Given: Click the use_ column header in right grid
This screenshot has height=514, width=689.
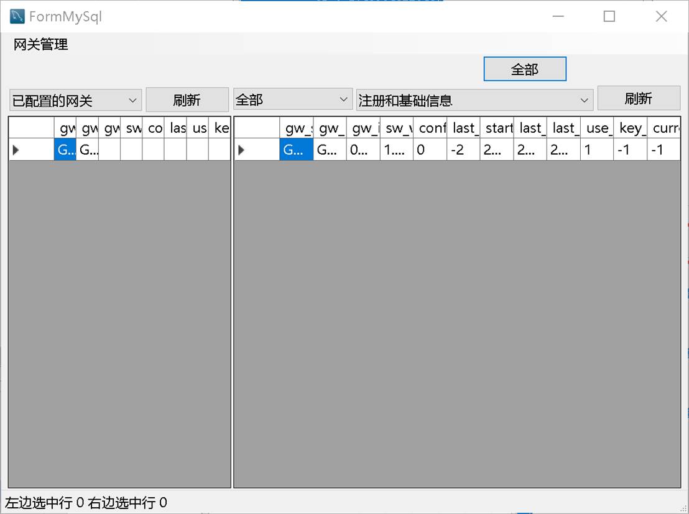Looking at the screenshot, I should click(597, 128).
